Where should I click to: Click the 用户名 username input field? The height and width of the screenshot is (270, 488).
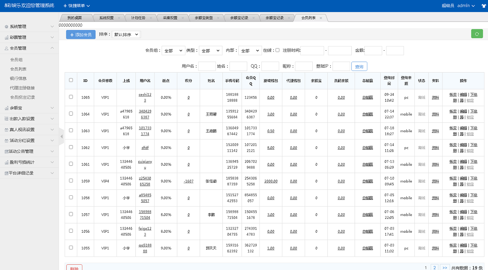coord(207,66)
